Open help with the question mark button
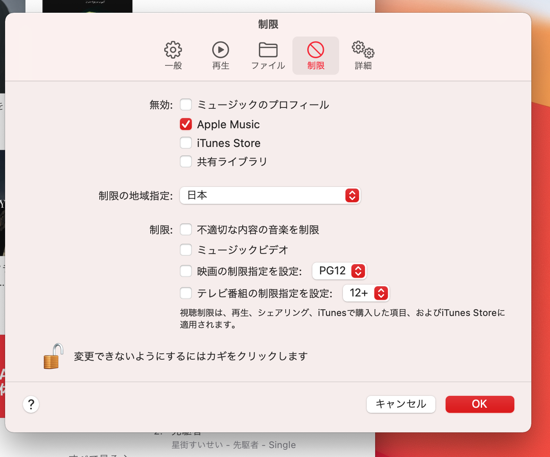550x457 pixels. pyautogui.click(x=31, y=404)
